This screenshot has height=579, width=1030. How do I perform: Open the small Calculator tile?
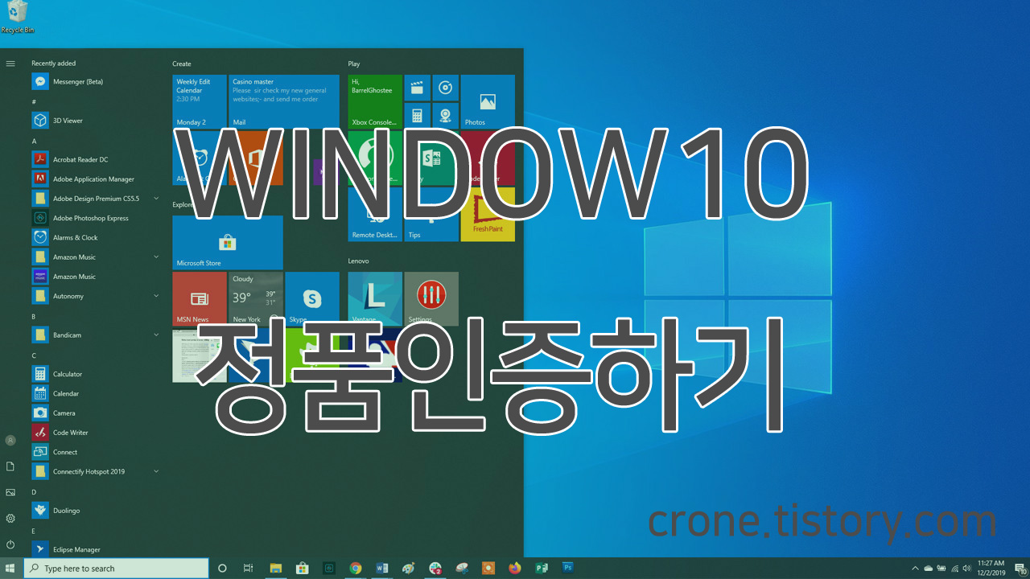click(417, 116)
